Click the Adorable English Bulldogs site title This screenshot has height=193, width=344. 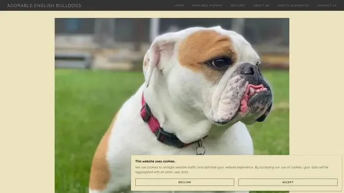coord(44,5)
